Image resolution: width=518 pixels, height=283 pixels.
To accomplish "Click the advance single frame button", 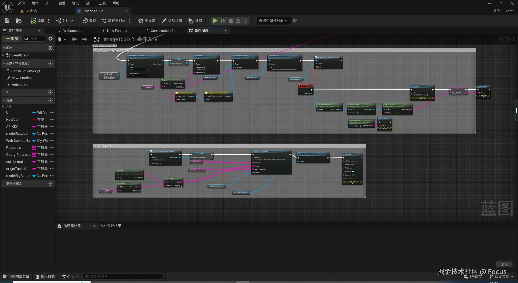I will click(x=223, y=21).
